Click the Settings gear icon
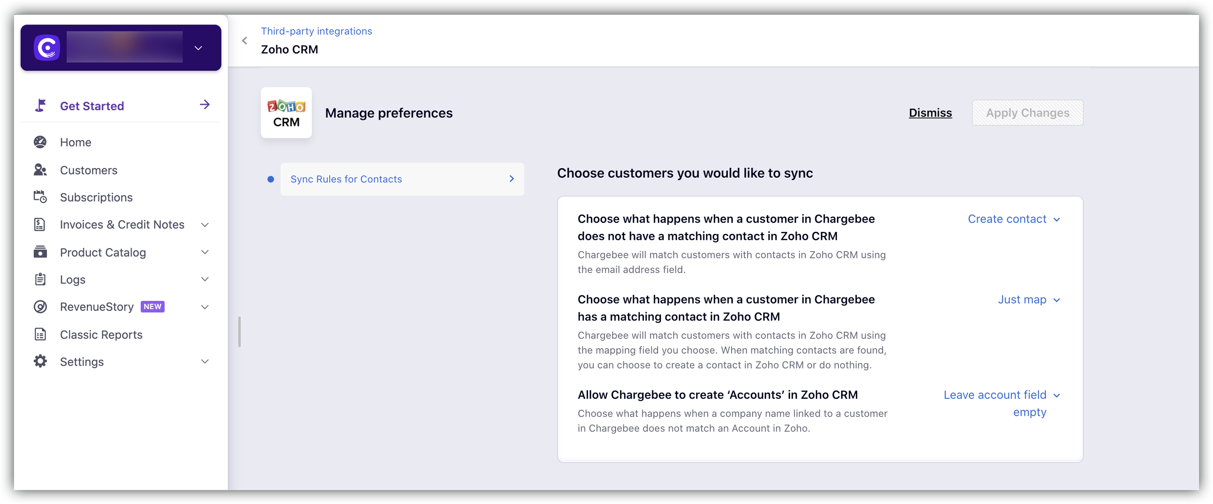 (40, 361)
